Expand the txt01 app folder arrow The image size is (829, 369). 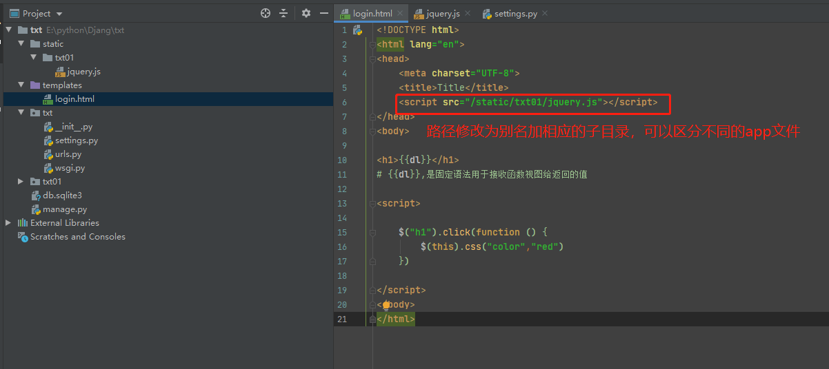[21, 182]
